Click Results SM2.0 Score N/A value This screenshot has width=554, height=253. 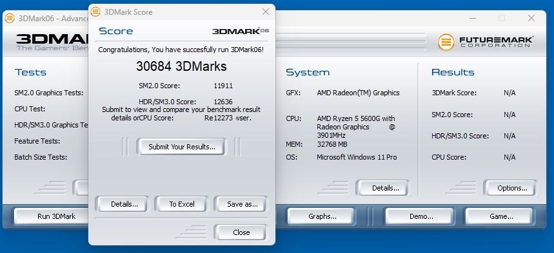(509, 115)
